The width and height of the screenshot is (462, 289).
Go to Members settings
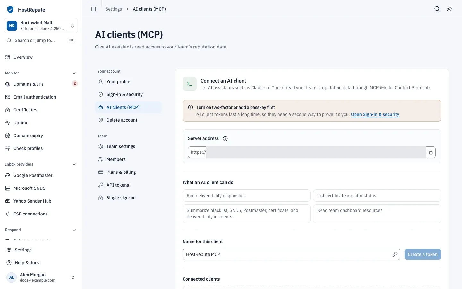click(x=128, y=159)
